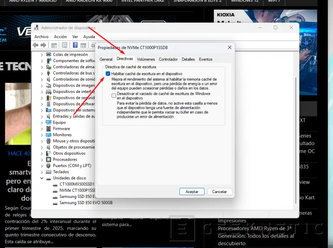Click the Back arrow in Device Manager toolbar
This screenshot has width=333, height=248.
point(35,45)
